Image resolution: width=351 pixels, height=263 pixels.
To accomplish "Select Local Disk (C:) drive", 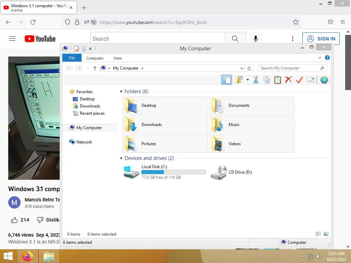I will [x=165, y=172].
